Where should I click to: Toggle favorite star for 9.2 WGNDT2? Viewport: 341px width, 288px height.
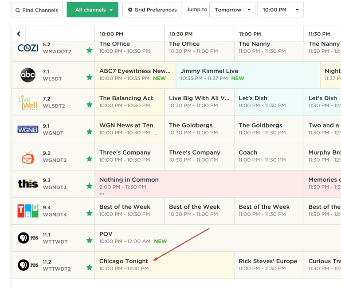pyautogui.click(x=90, y=159)
